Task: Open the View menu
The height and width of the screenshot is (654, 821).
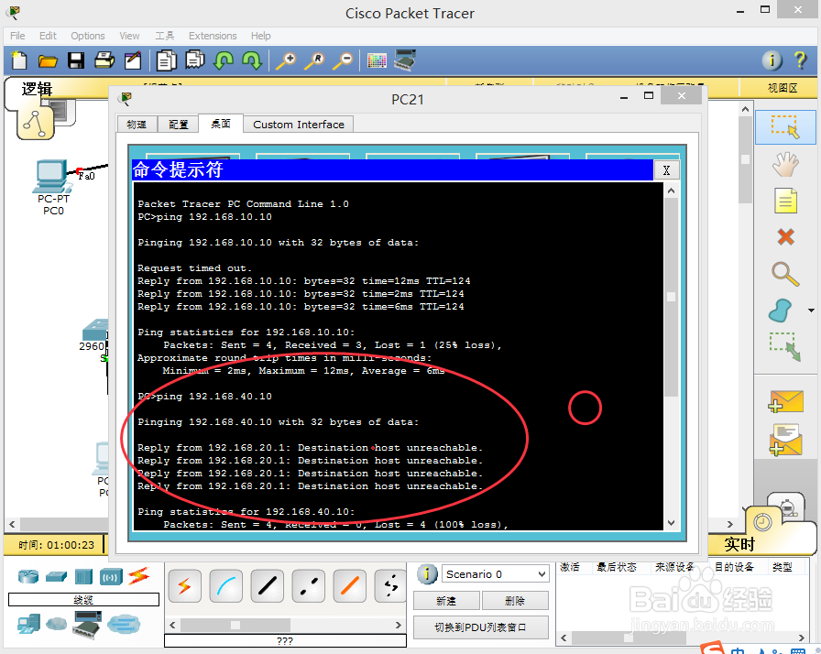Action: click(129, 36)
